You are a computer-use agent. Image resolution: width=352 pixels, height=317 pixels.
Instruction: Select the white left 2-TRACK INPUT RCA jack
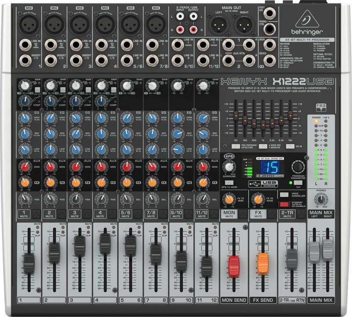[180, 16]
